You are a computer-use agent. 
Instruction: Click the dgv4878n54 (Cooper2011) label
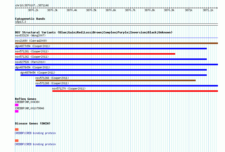pyautogui.click(x=33, y=67)
